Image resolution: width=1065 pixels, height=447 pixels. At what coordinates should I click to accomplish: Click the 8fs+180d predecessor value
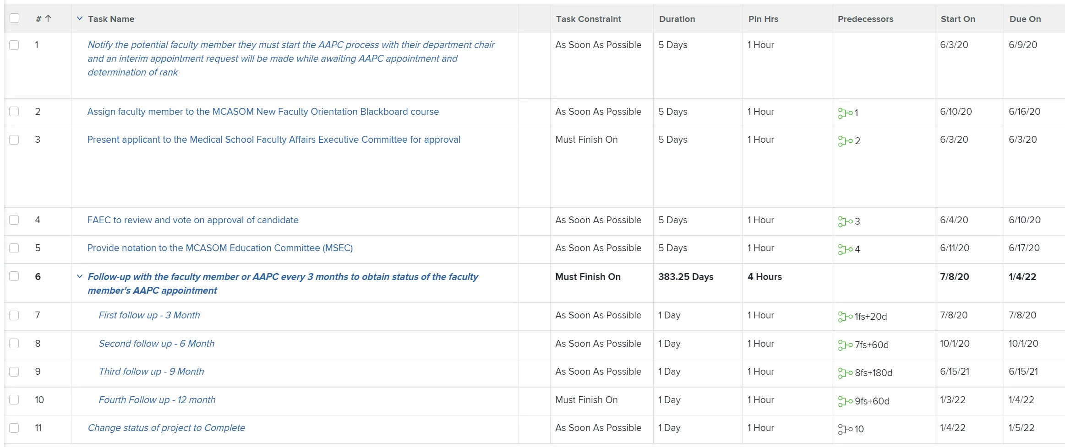[x=874, y=373]
